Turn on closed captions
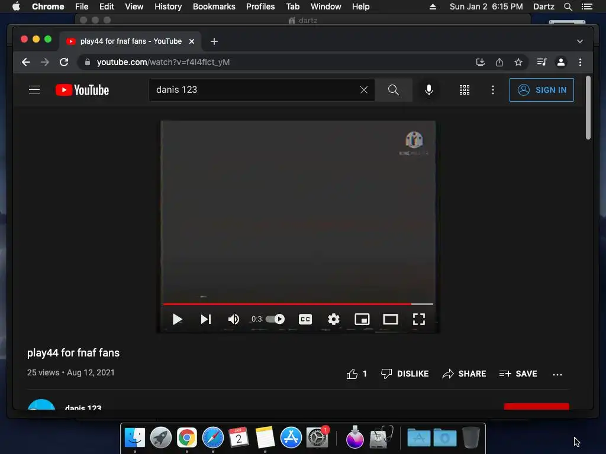Image resolution: width=606 pixels, height=454 pixels. [305, 319]
